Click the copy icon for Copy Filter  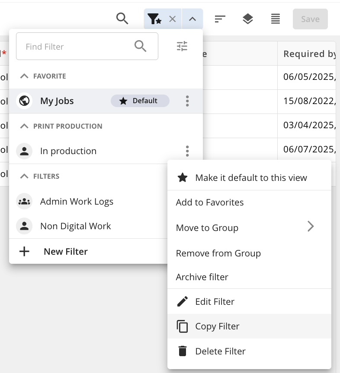pyautogui.click(x=183, y=326)
